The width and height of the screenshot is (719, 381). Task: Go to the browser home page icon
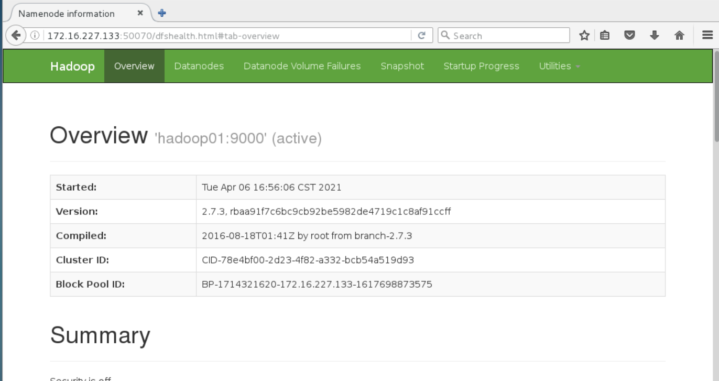click(x=679, y=36)
